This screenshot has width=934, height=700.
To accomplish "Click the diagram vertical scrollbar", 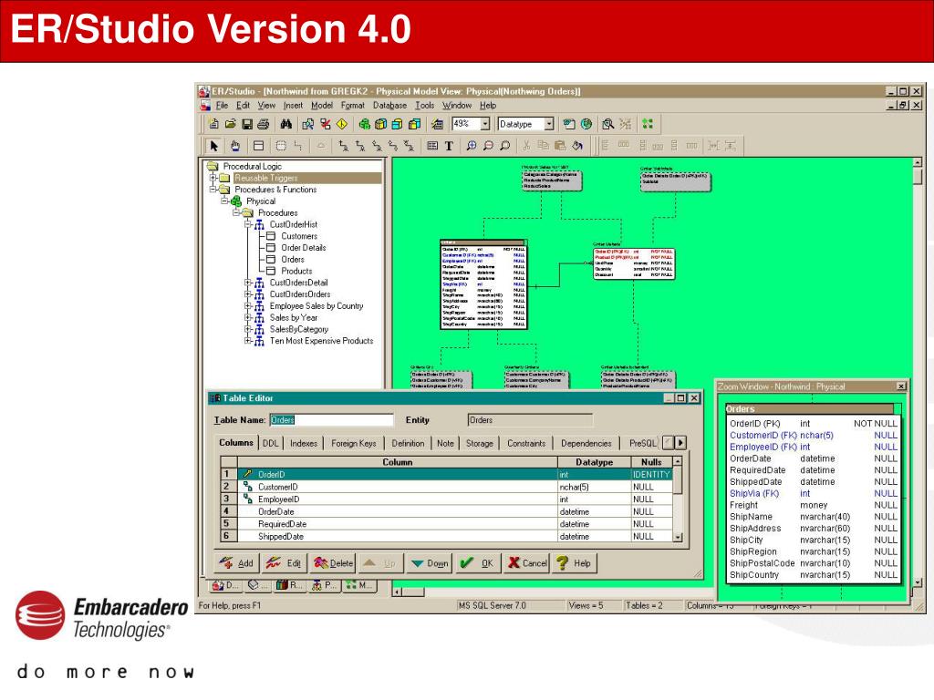I will 918,372.
